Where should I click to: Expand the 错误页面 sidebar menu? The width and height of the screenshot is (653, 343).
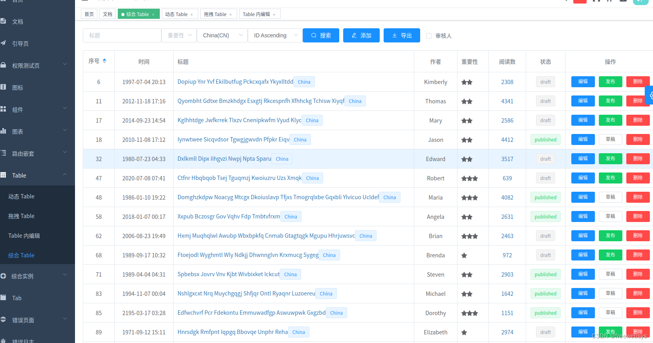(65, 319)
